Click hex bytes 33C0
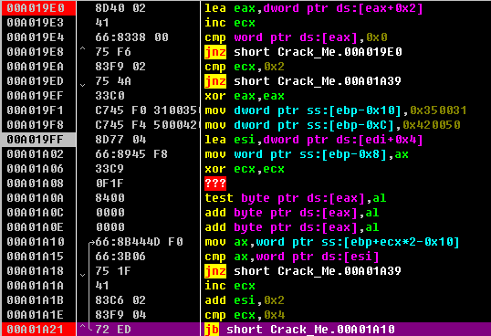Screen dimensions: 491x336 110,96
